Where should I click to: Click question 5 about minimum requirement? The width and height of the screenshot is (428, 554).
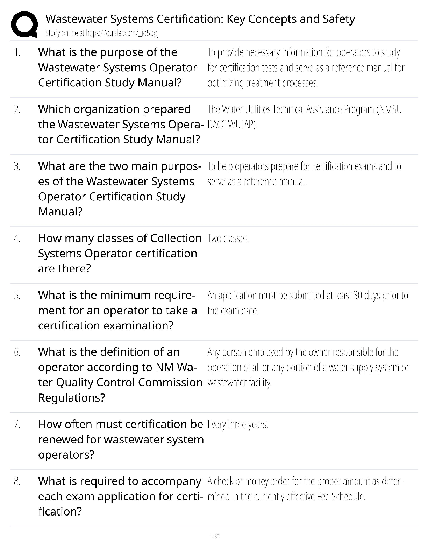tap(117, 310)
